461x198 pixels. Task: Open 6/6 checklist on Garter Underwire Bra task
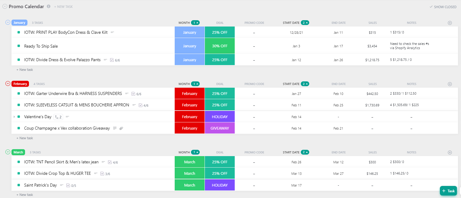click(136, 94)
